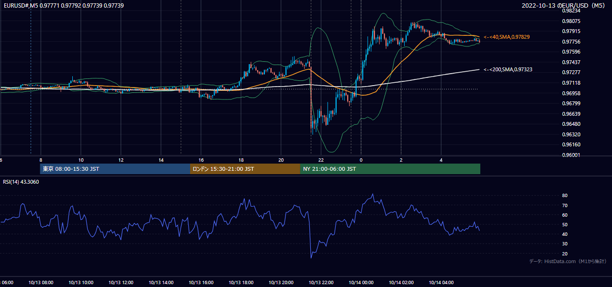Click RSI scale value 80
This screenshot has height=287, width=612.
tap(565, 196)
